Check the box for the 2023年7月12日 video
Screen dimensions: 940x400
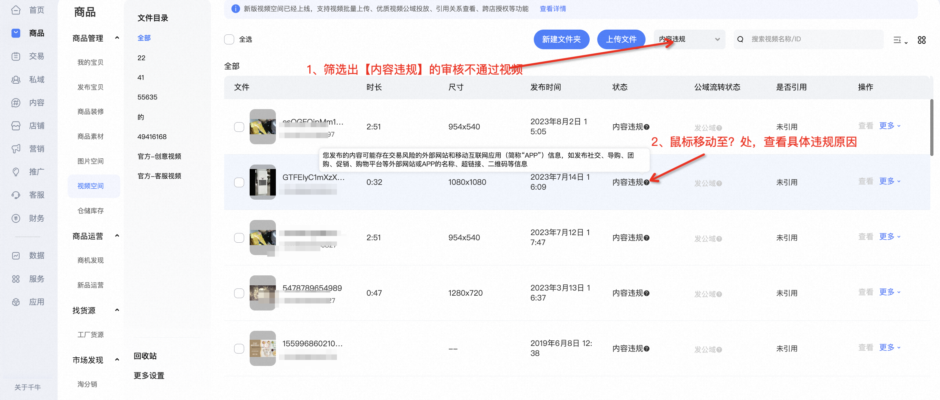click(x=239, y=238)
